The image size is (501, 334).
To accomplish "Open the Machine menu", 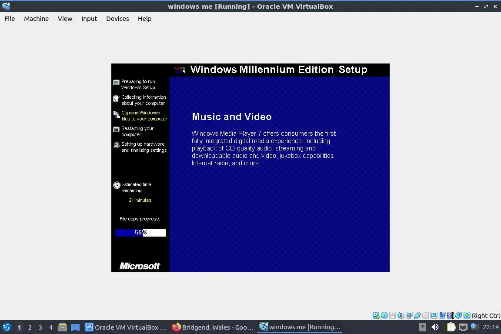I will (x=37, y=19).
